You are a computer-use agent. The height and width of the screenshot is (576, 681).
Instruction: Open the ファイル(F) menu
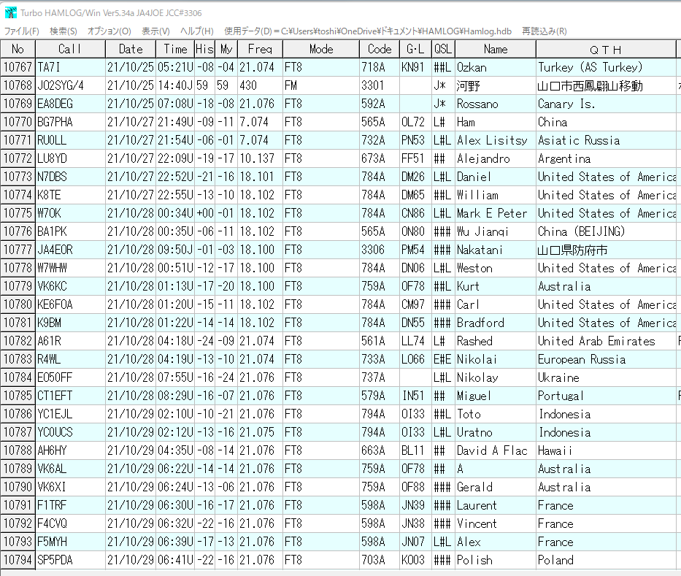tap(21, 31)
